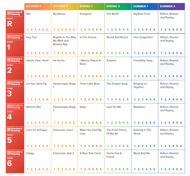Open the Three Little Birds unit
This screenshot has width=190, height=176.
[x=89, y=84]
